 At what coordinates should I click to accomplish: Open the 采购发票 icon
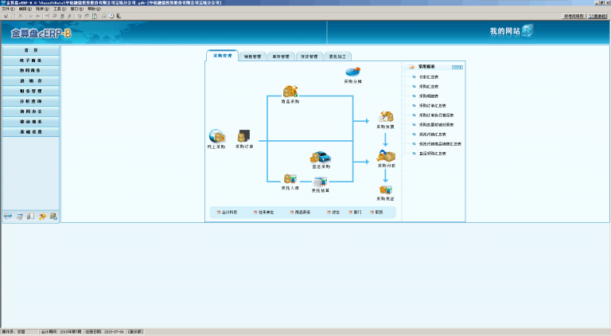[385, 118]
